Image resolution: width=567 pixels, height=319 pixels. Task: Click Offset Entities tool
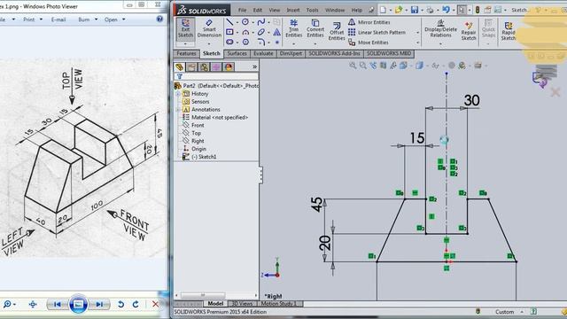coord(337,30)
